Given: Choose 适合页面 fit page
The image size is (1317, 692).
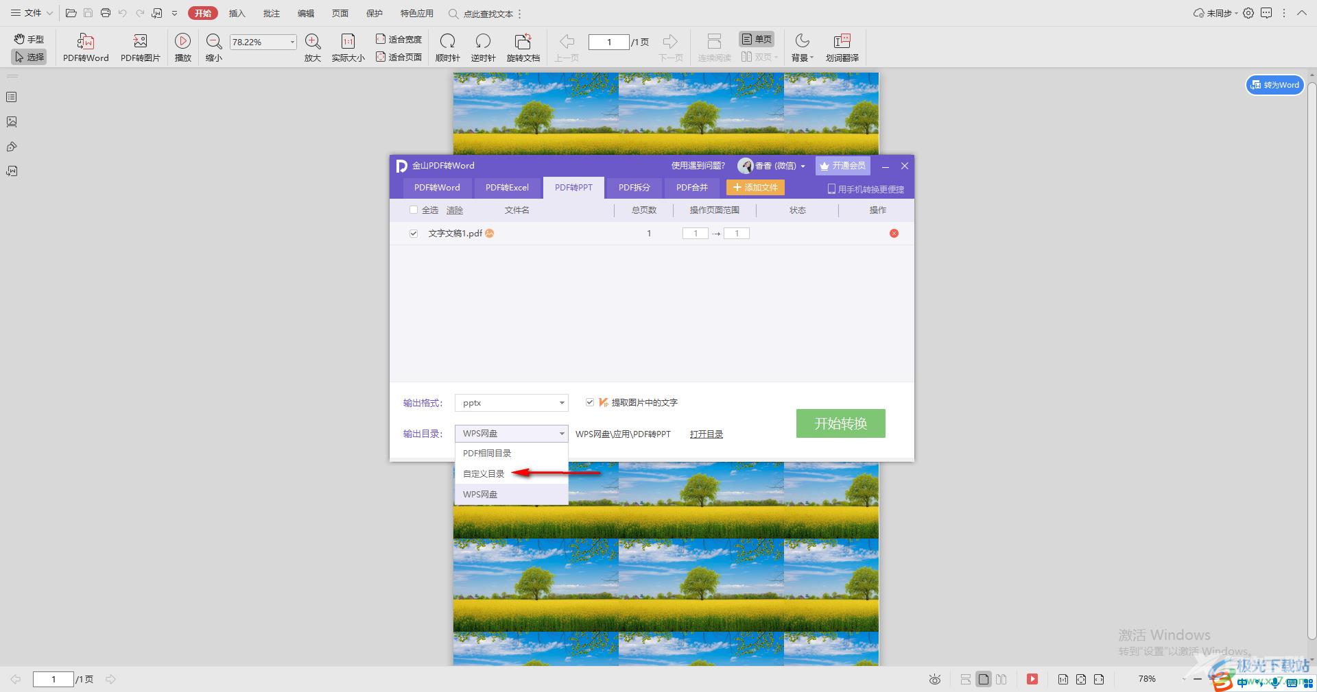Looking at the screenshot, I should click(x=399, y=57).
